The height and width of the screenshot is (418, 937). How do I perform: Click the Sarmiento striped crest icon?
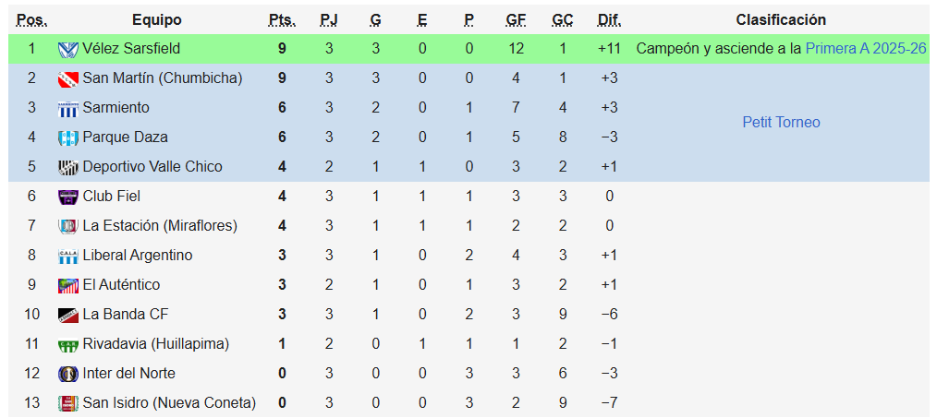[68, 109]
